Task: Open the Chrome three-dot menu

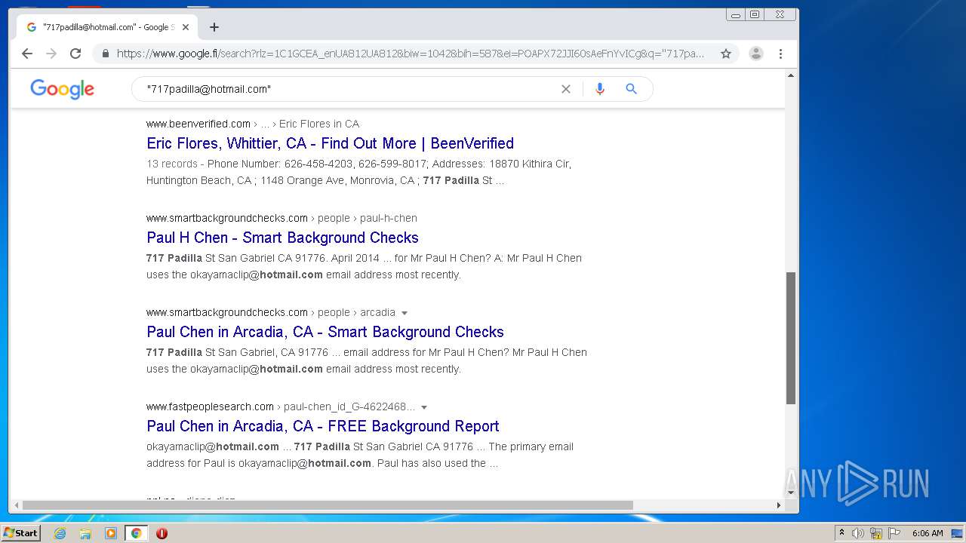Action: 780,54
